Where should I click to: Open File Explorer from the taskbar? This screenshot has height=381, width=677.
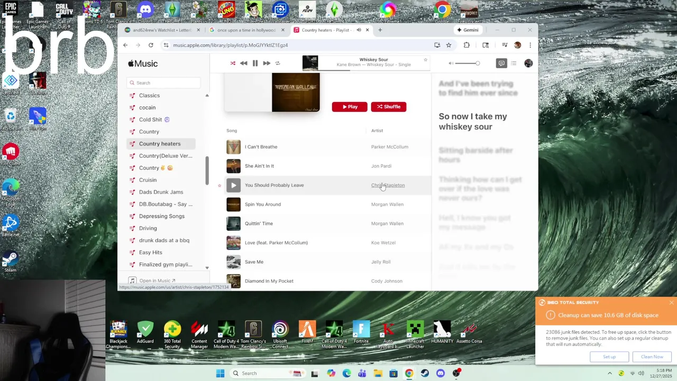click(x=378, y=373)
